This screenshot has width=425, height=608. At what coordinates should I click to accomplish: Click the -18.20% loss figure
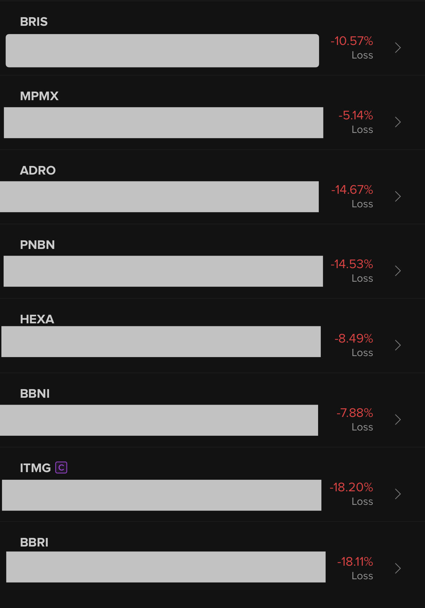coord(351,487)
